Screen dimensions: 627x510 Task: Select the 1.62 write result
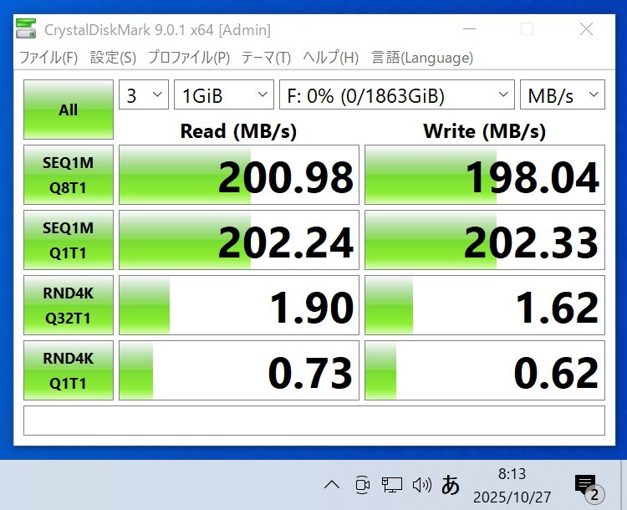(x=485, y=305)
